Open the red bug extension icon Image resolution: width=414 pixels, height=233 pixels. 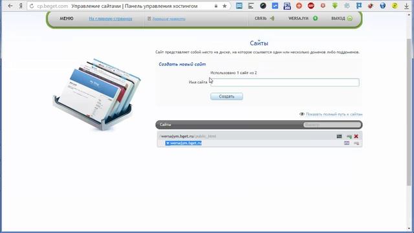point(371,6)
